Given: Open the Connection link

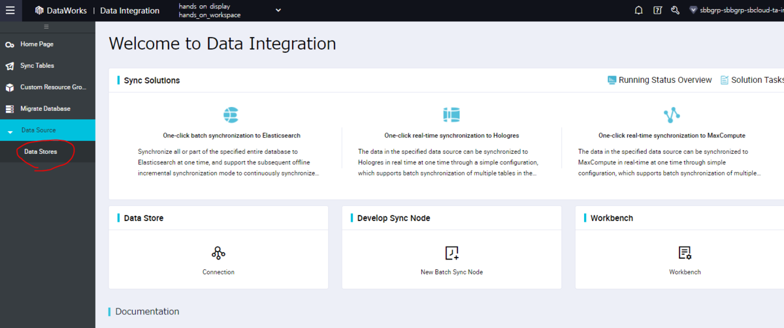Looking at the screenshot, I should pos(218,272).
